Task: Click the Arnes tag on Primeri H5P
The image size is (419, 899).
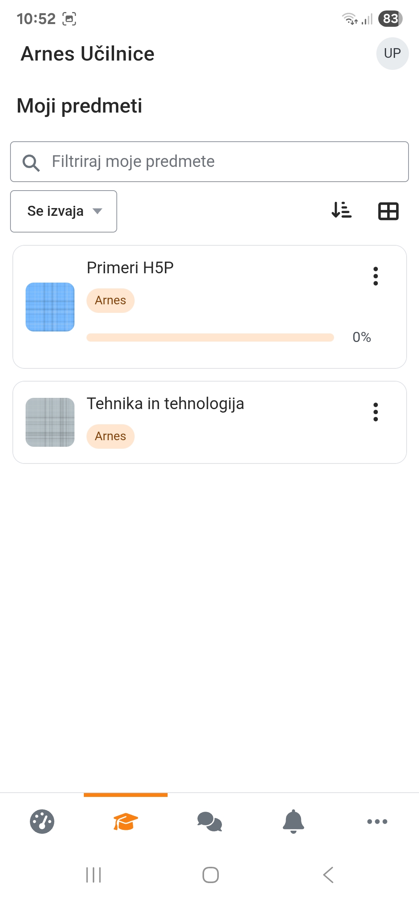Action: 111,300
